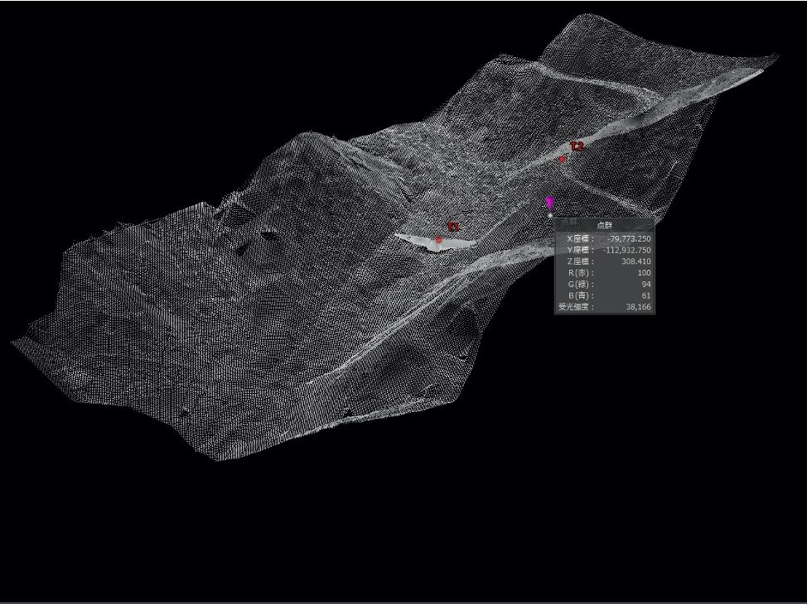The image size is (807, 604).
Task: Click the magenta position pin marker
Action: coord(550,203)
